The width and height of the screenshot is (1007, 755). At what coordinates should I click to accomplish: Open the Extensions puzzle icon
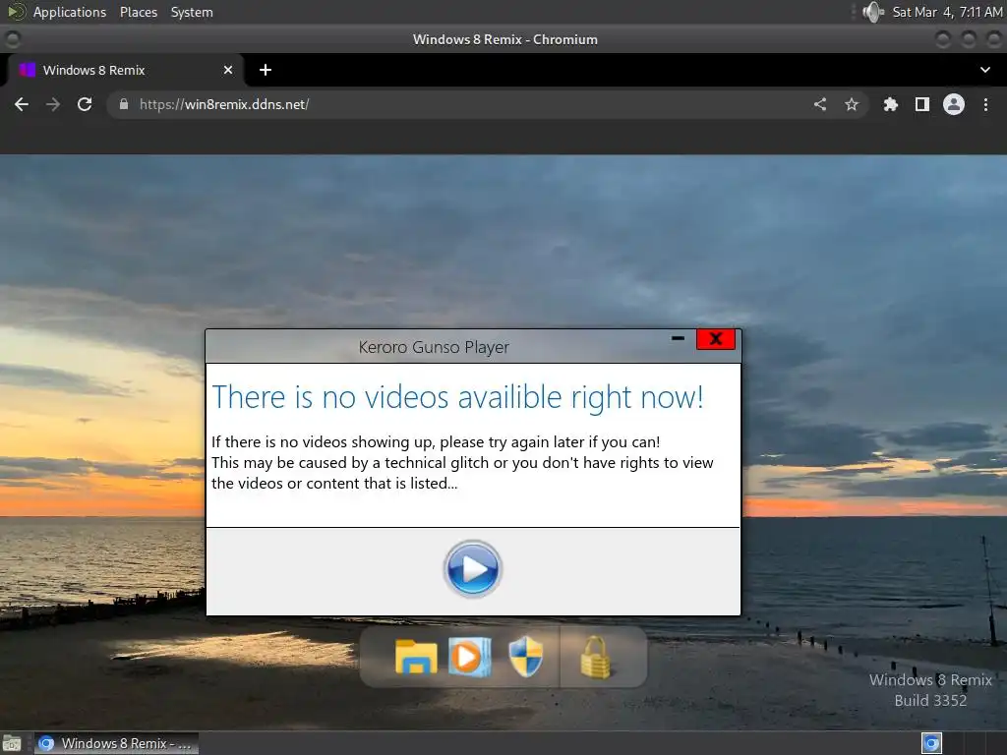890,104
